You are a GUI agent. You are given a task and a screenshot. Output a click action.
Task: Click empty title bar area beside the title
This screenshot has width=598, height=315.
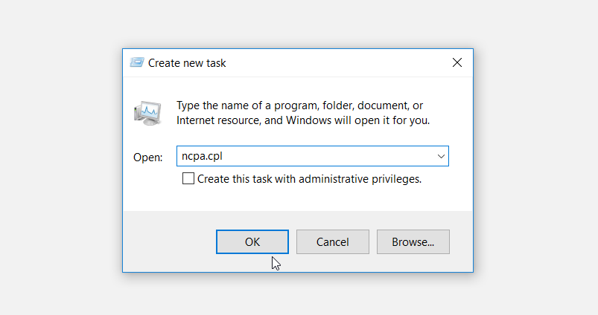coord(335,63)
